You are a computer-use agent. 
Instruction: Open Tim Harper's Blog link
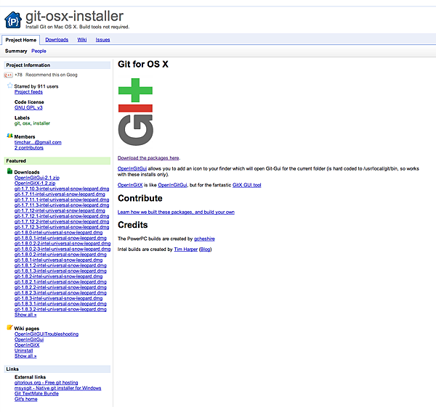(205, 250)
